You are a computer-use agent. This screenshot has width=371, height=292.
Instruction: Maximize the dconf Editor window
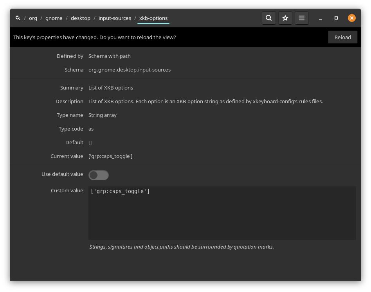click(336, 18)
